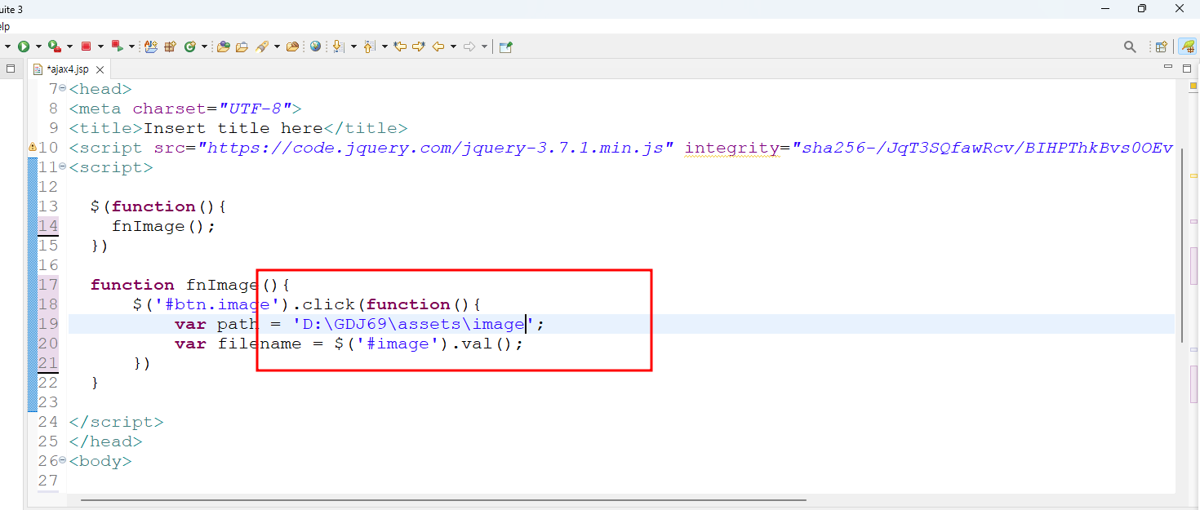1200x510 pixels.
Task: Click the New Java Class green icon
Action: (x=190, y=47)
